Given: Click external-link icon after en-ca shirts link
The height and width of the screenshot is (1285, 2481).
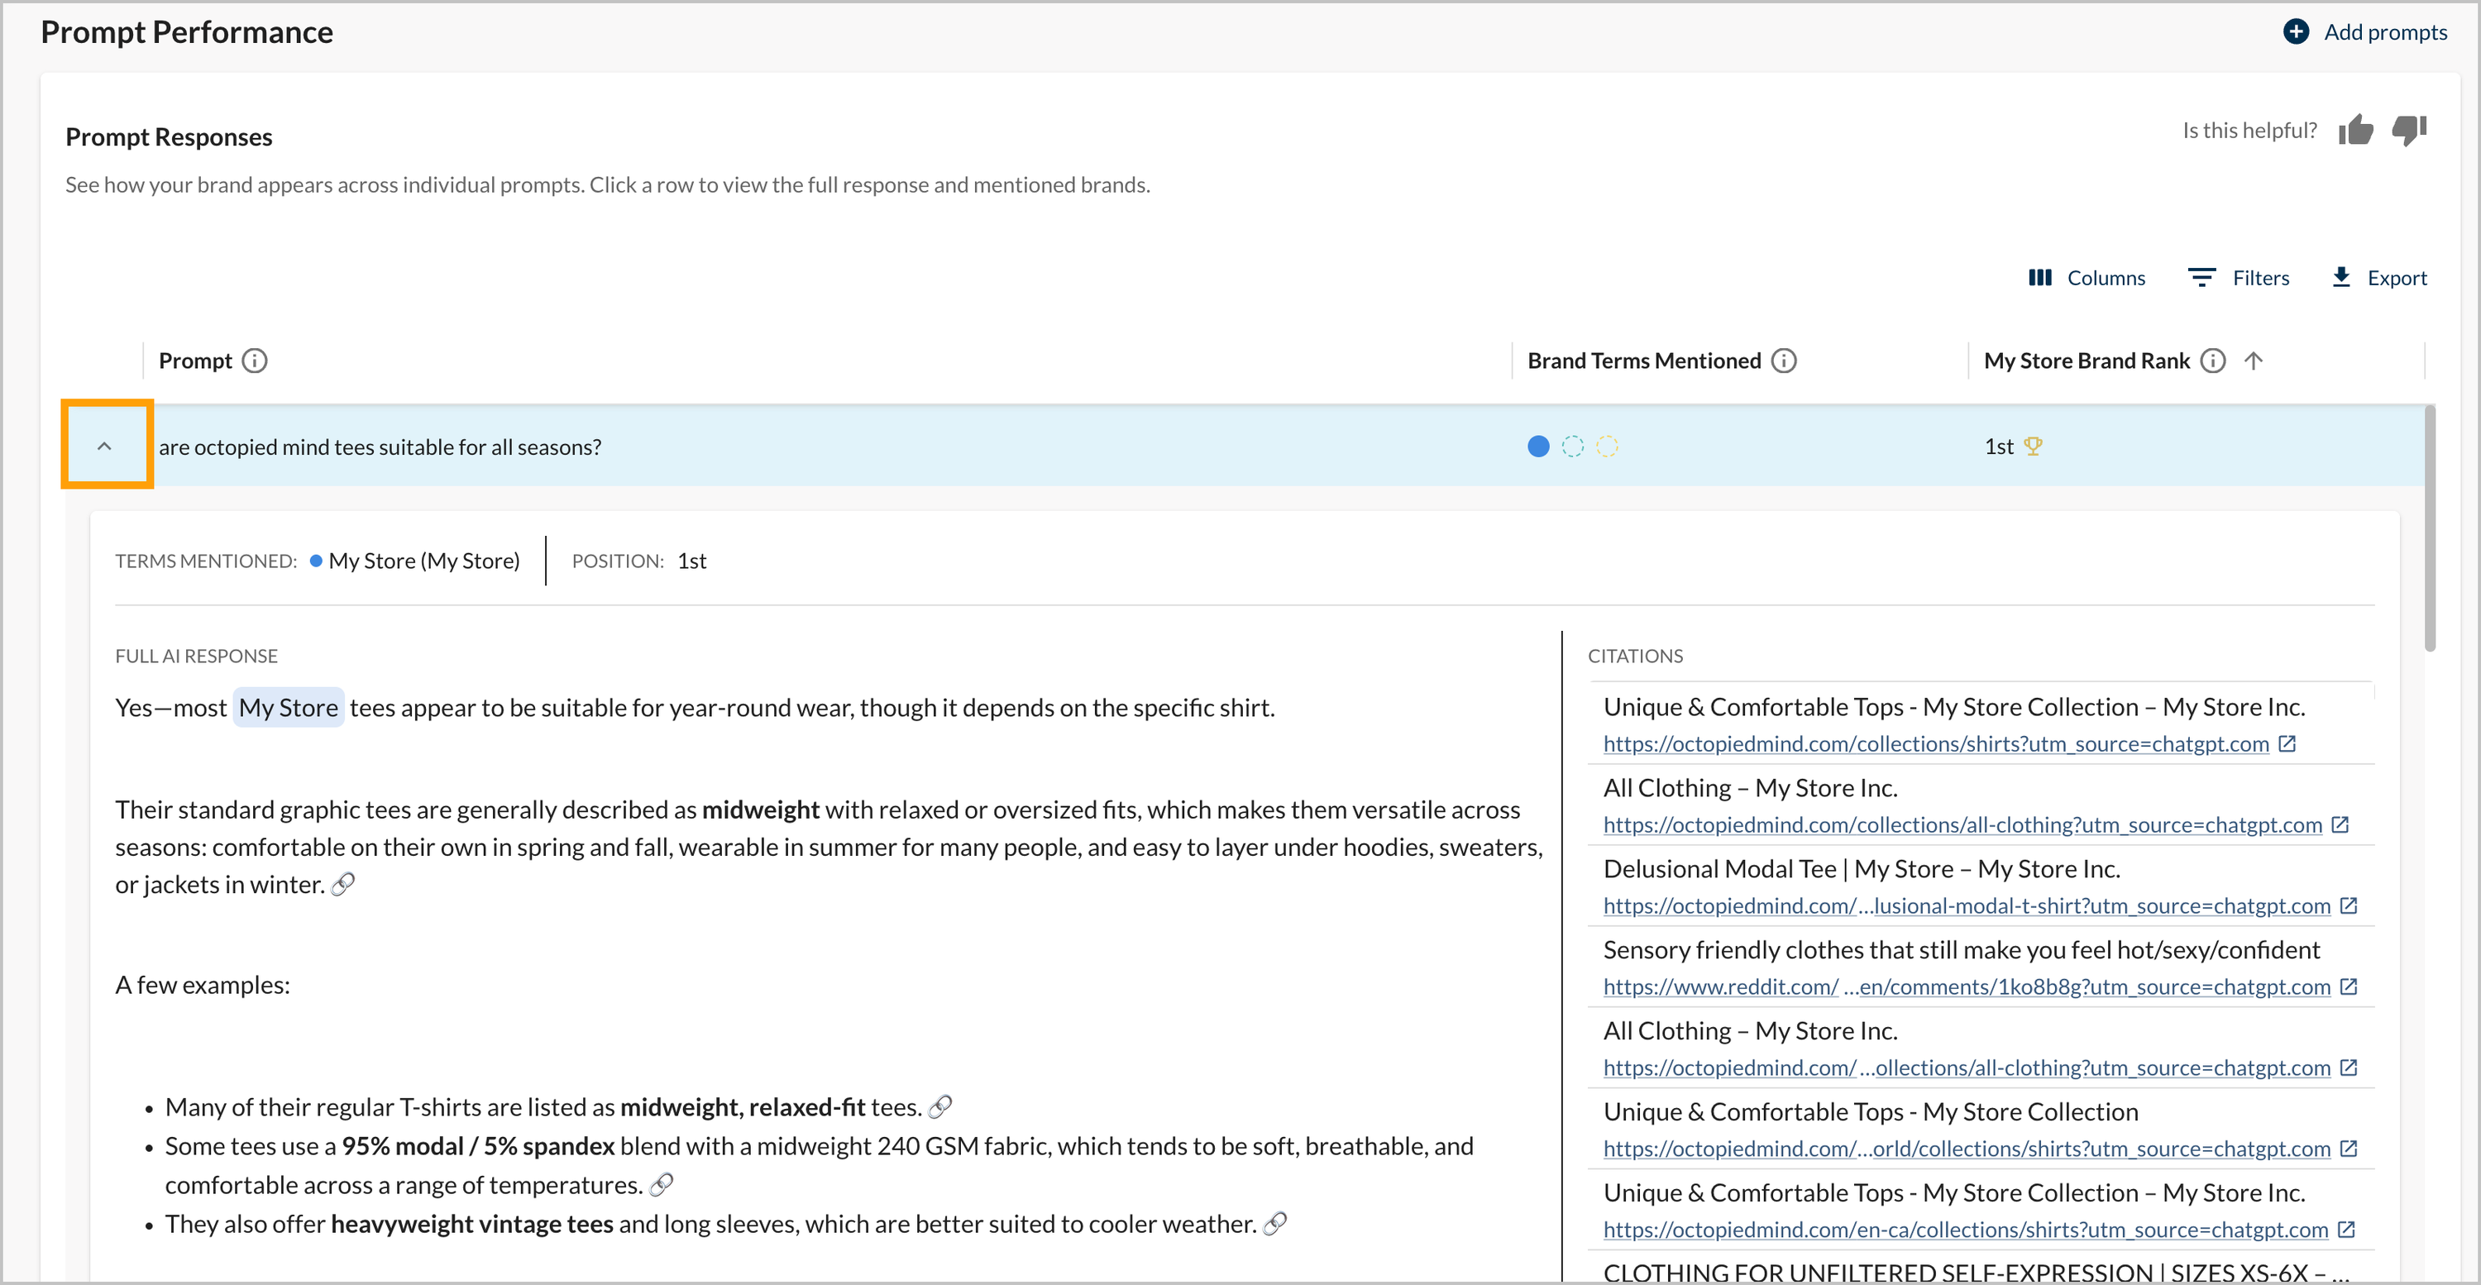Looking at the screenshot, I should (x=2347, y=1229).
